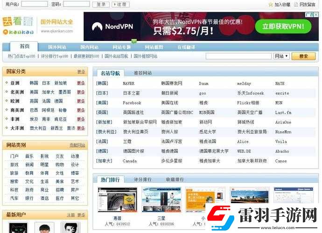Click the username input field

[x=35, y=4]
